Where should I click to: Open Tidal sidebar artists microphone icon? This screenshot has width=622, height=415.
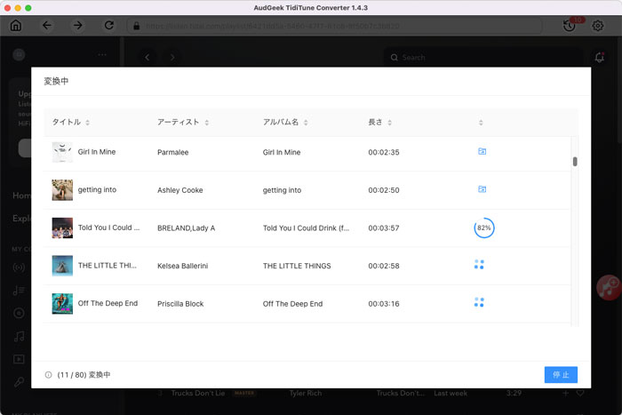tap(19, 382)
